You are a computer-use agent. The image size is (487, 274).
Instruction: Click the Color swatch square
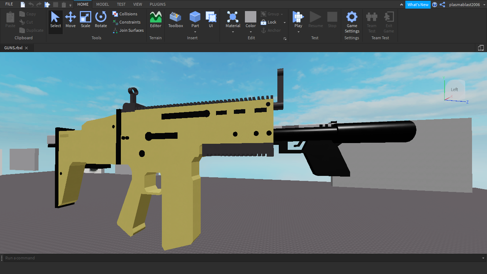(x=251, y=17)
